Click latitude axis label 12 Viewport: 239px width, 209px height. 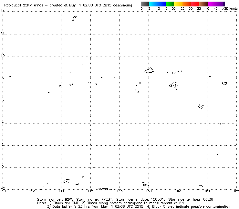3,33
